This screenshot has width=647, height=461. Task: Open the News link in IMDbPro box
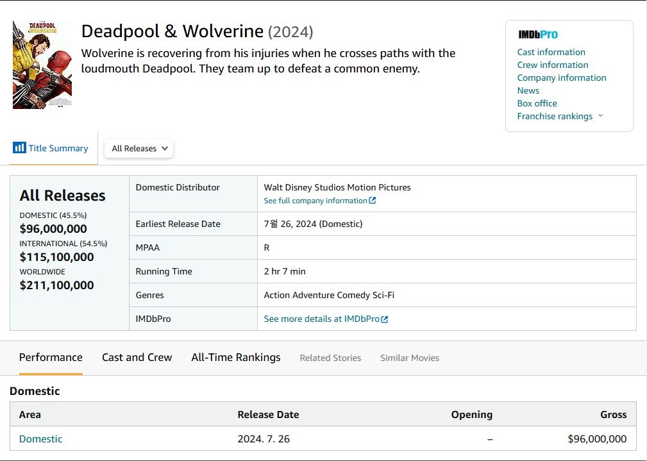click(x=528, y=90)
